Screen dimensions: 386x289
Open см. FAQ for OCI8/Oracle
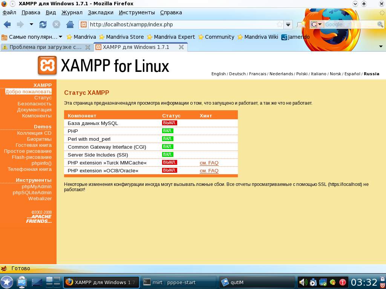click(209, 170)
